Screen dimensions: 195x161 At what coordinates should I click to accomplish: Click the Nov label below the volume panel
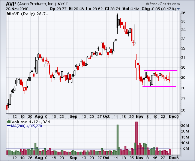click(x=139, y=158)
